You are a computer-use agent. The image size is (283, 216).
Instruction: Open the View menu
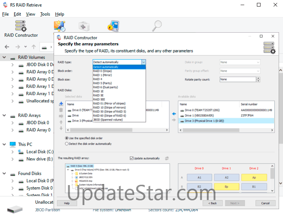(30, 14)
